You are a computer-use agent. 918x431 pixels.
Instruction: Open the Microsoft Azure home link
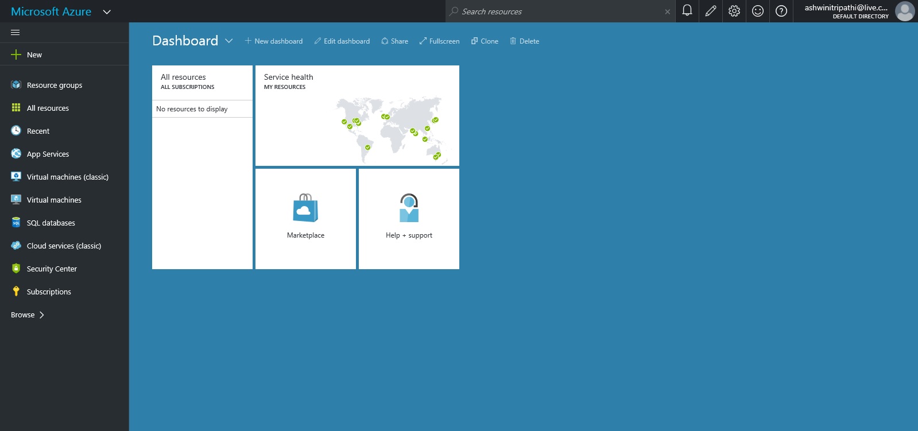coord(51,11)
